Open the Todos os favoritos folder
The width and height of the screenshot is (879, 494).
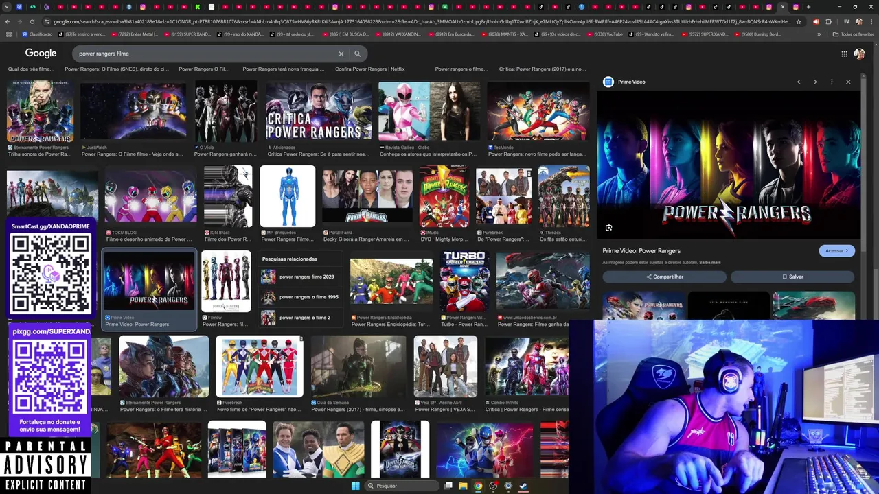click(x=854, y=34)
